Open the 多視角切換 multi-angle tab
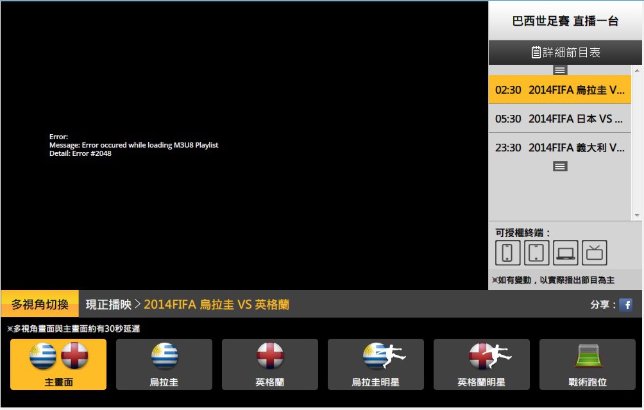Image resolution: width=644 pixels, height=410 pixels. click(40, 304)
